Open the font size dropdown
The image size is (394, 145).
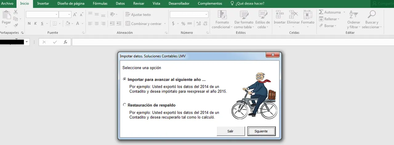tap(69, 14)
